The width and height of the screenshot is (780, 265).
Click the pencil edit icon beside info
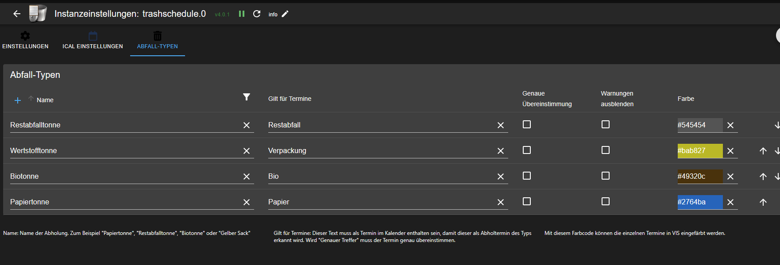285,14
